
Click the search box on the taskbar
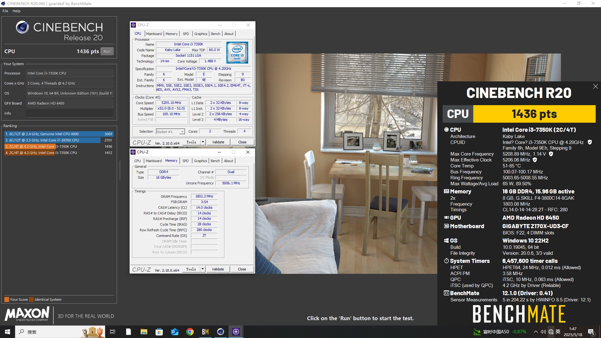tap(59, 332)
